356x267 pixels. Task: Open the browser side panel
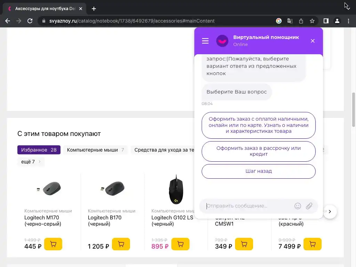(x=326, y=21)
